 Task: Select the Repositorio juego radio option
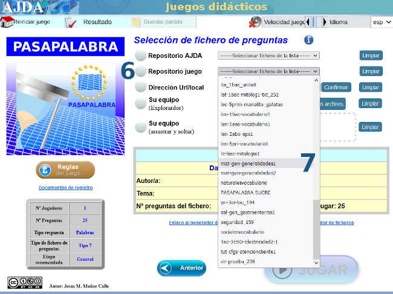pos(140,71)
